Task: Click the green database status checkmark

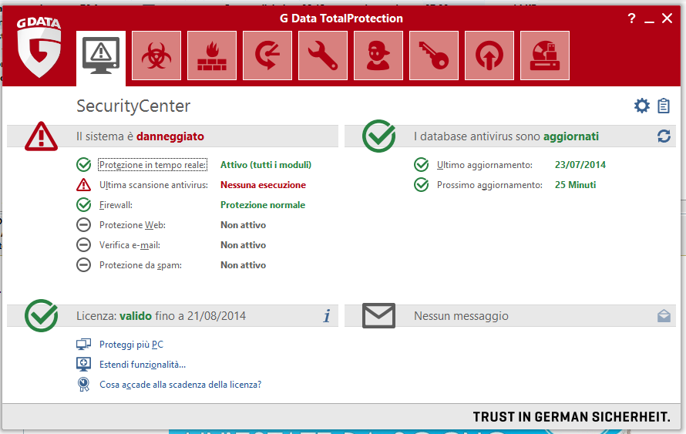Action: (x=379, y=136)
